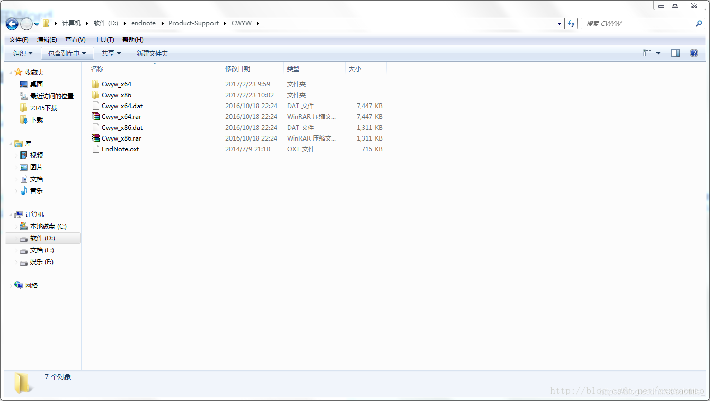Viewport: 710px width, 401px height.
Task: Open the 共享 dropdown
Action: (x=111, y=53)
